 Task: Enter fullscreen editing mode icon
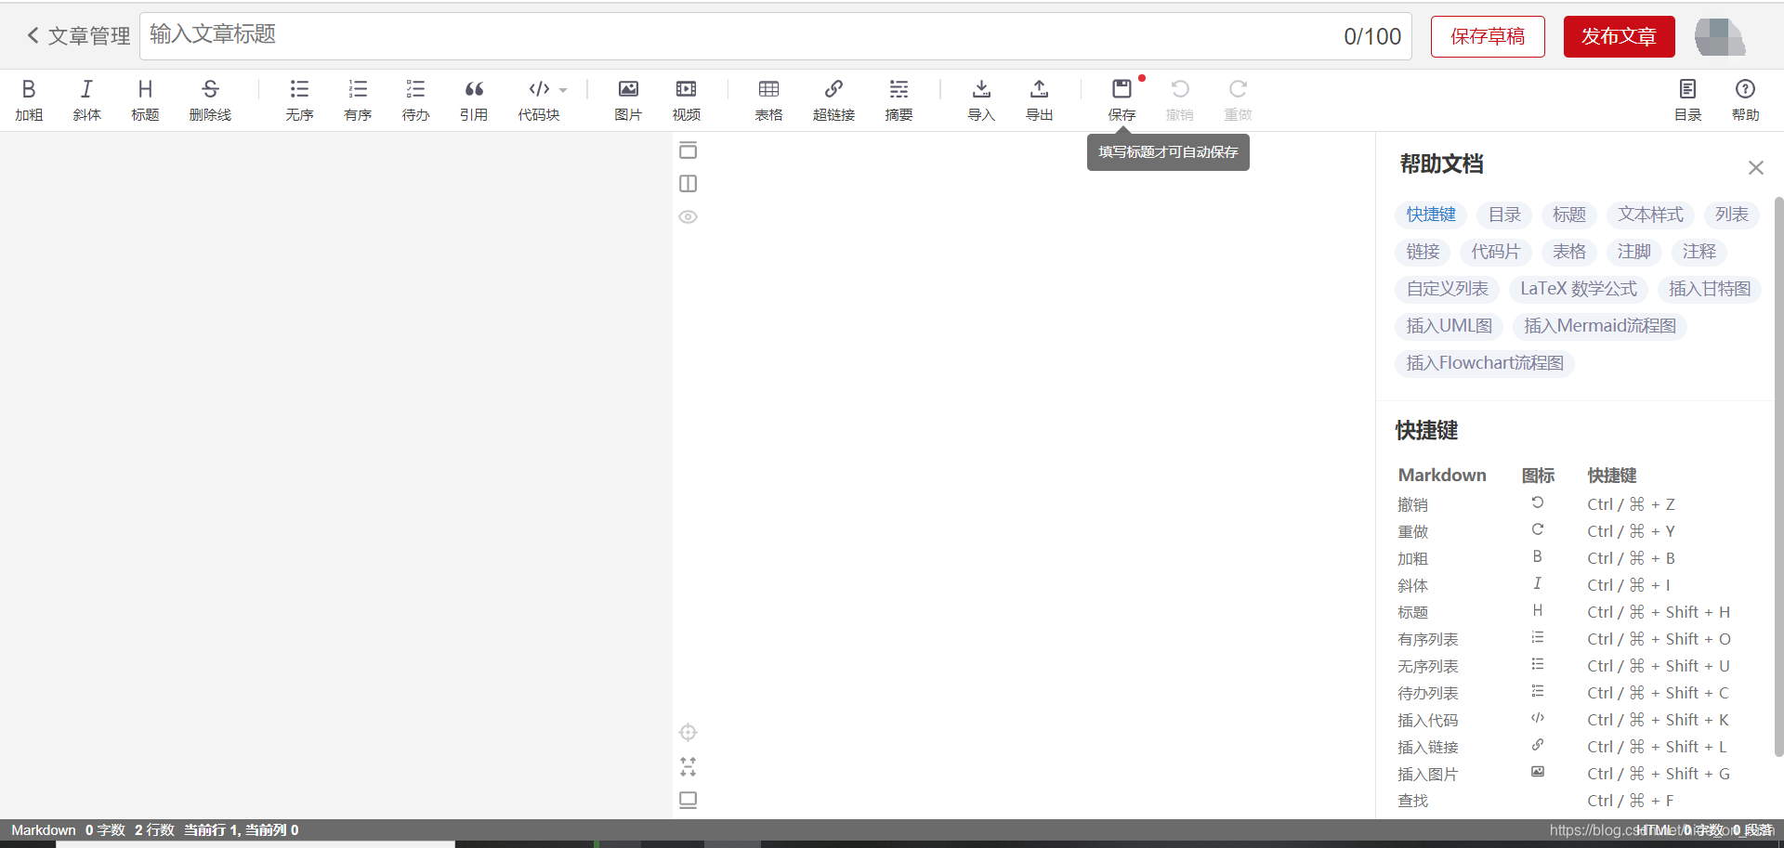point(688,766)
